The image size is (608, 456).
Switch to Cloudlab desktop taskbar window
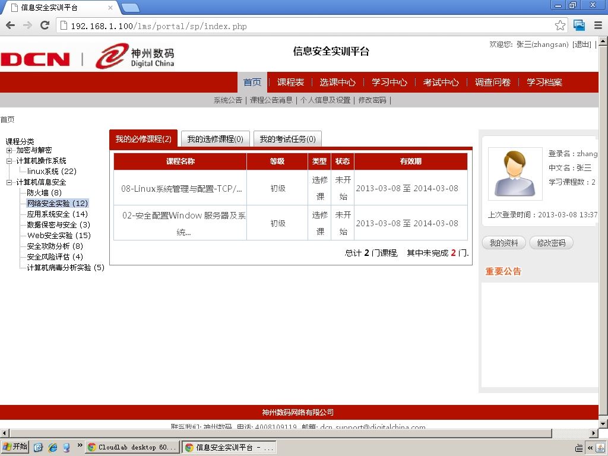coord(132,447)
